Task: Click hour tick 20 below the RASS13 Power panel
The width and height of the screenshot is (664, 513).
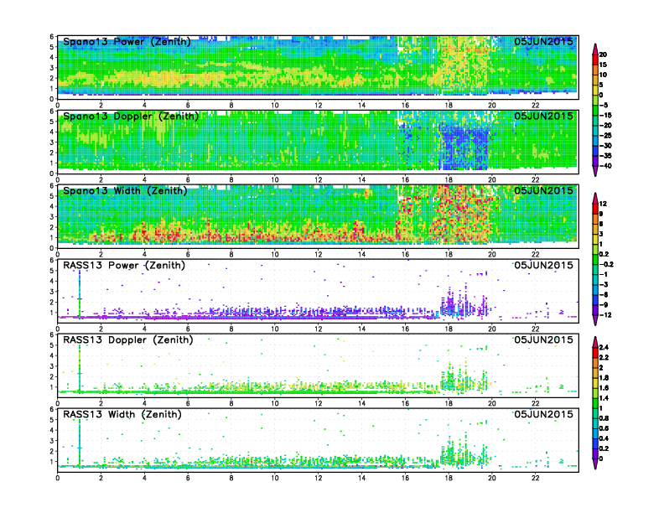Action: [x=491, y=329]
